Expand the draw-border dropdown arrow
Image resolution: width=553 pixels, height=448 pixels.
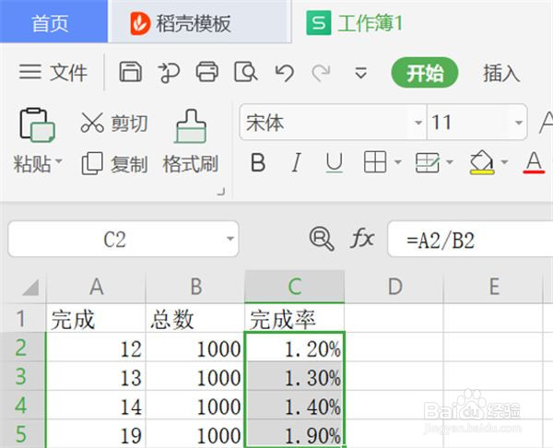(x=450, y=162)
